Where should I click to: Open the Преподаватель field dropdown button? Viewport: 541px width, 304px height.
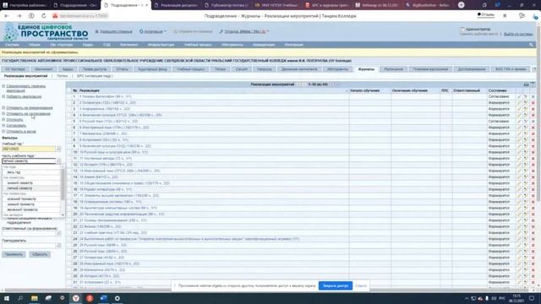click(58, 246)
